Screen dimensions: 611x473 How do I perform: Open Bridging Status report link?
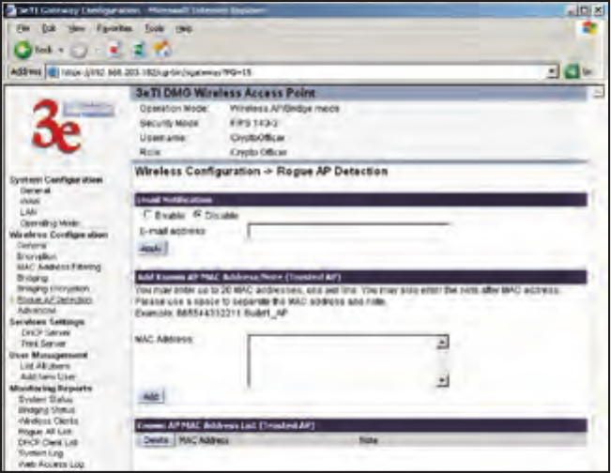(x=46, y=410)
